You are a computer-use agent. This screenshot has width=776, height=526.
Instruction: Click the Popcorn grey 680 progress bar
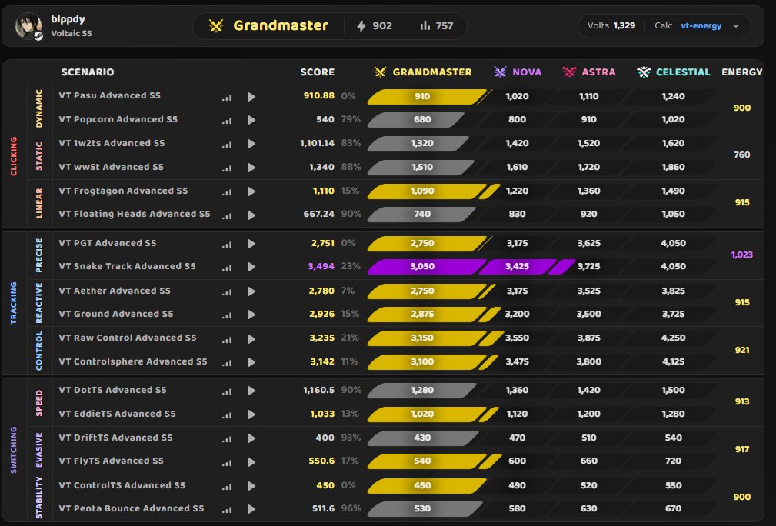(416, 120)
